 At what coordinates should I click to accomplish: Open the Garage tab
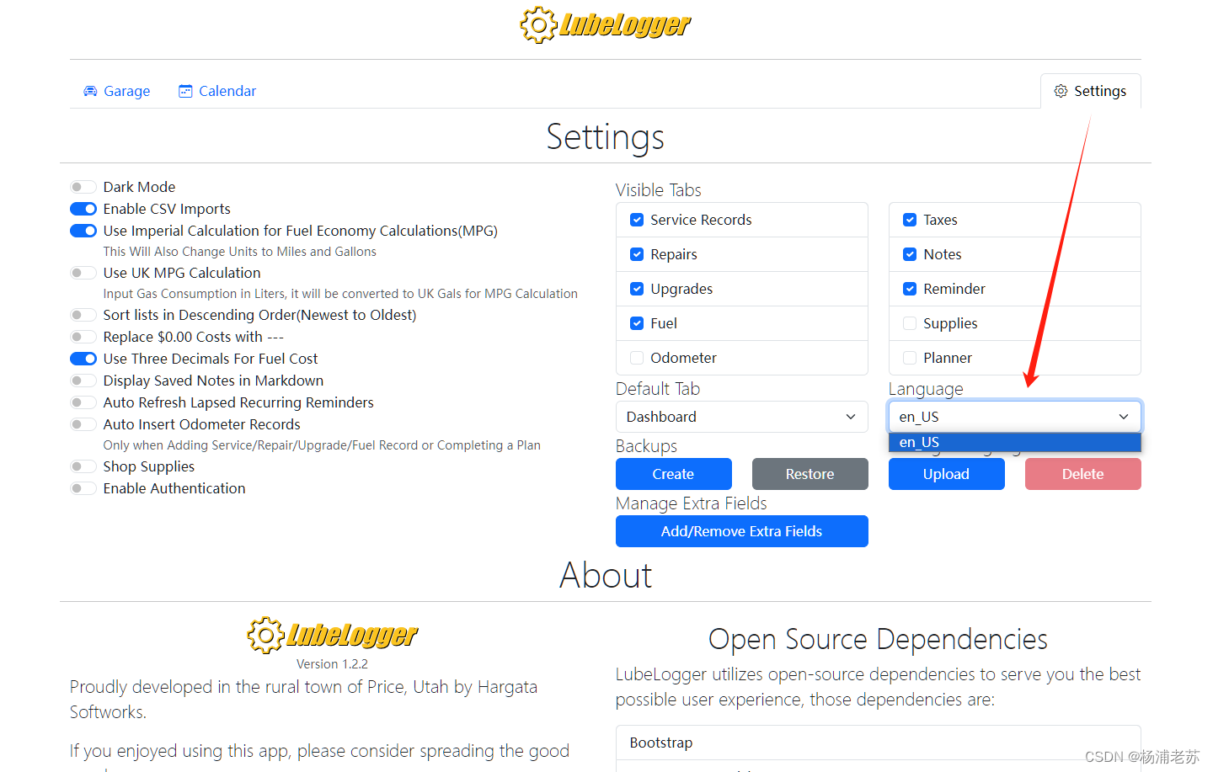click(x=117, y=91)
